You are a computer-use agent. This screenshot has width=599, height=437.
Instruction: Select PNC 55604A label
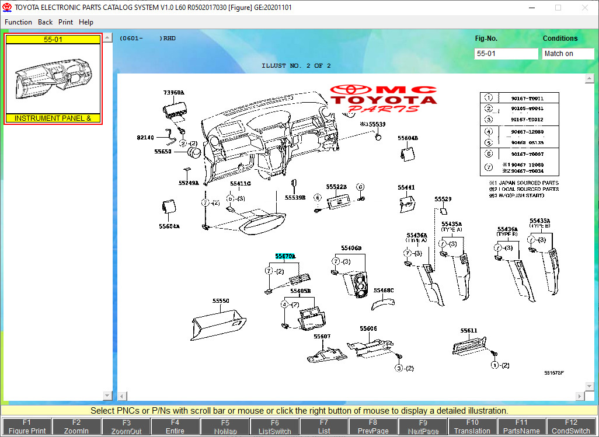pyautogui.click(x=169, y=226)
